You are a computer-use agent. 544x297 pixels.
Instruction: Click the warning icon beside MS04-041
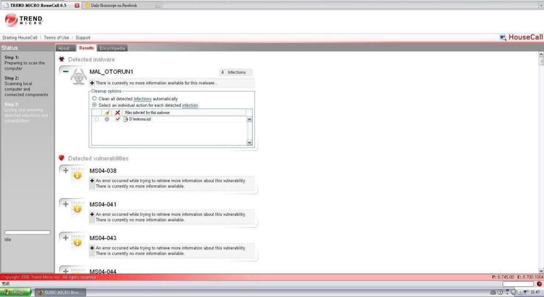[x=78, y=209]
